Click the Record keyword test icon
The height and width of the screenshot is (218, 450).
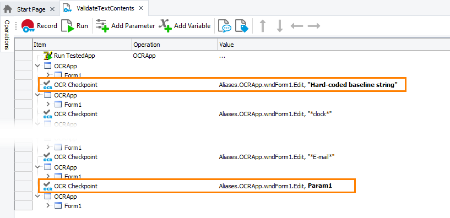tap(28, 26)
